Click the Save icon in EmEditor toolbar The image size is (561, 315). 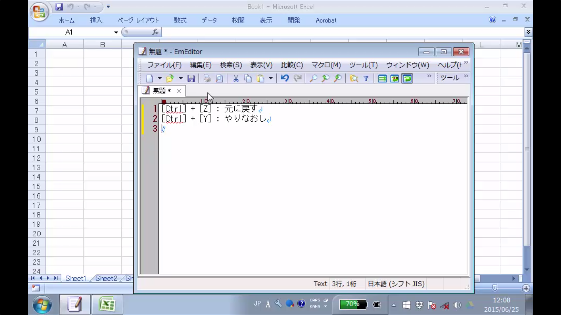[191, 78]
